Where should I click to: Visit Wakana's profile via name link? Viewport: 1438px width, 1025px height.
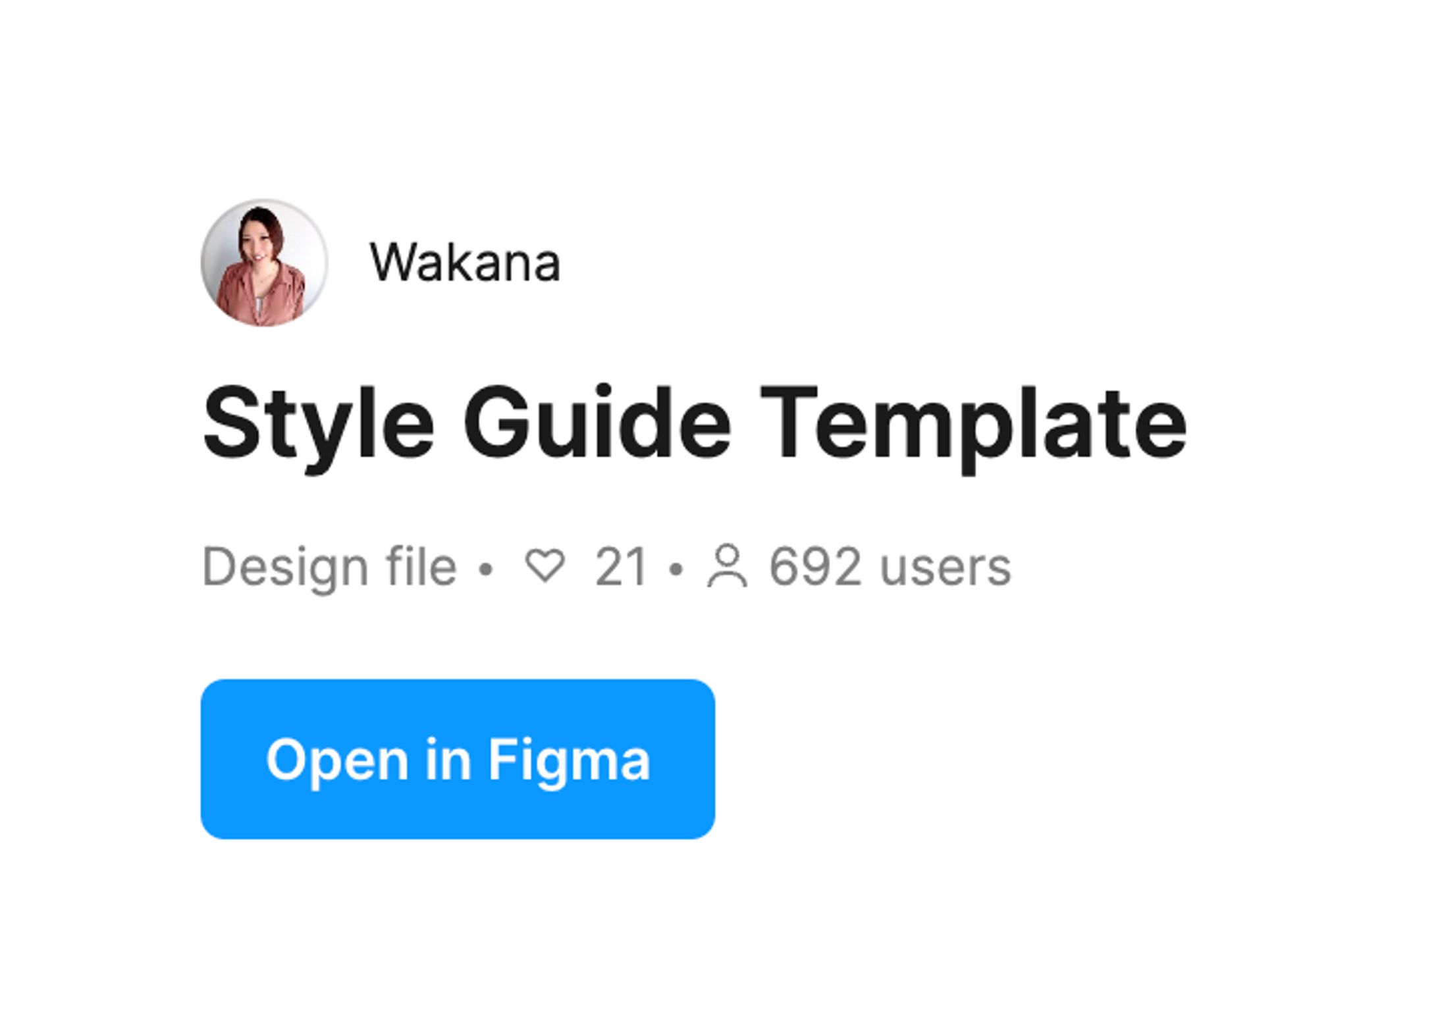pos(465,263)
